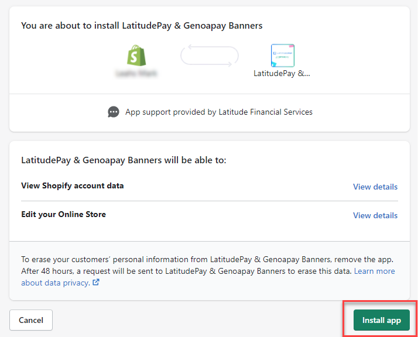Screen dimensions: 418x337
Task: Select the View Shopify account data permission
Action: [x=73, y=185]
